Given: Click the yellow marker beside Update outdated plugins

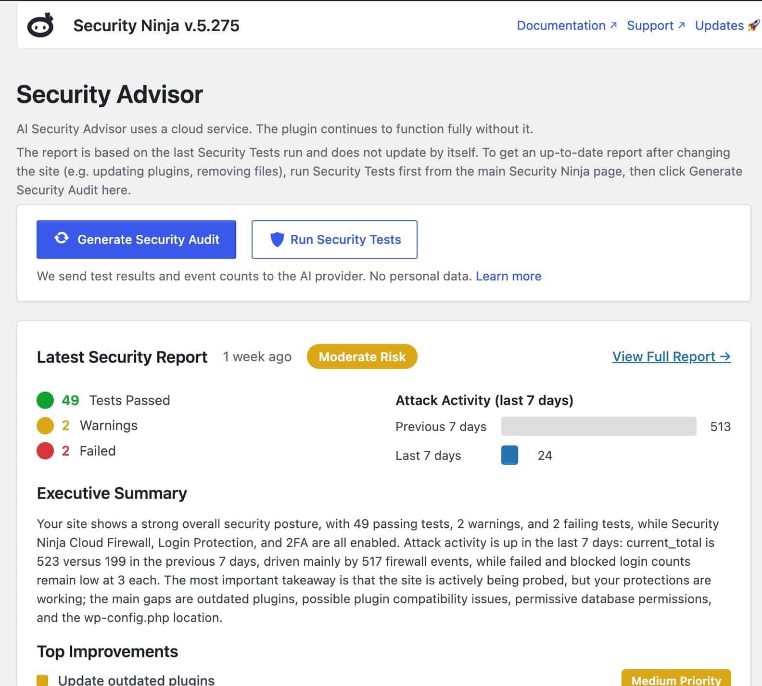Looking at the screenshot, I should point(42,680).
